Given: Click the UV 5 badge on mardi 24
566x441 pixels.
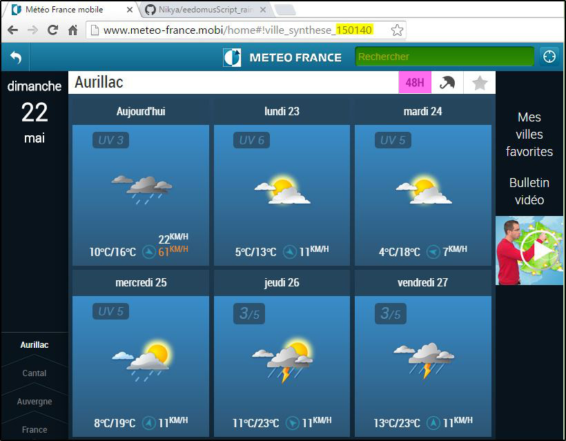Looking at the screenshot, I should coord(393,140).
